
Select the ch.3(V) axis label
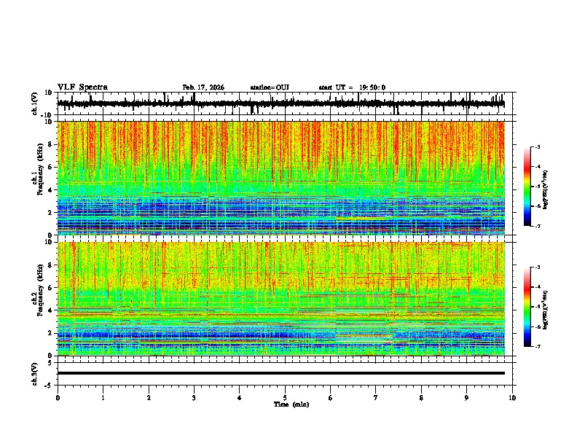pyautogui.click(x=35, y=374)
